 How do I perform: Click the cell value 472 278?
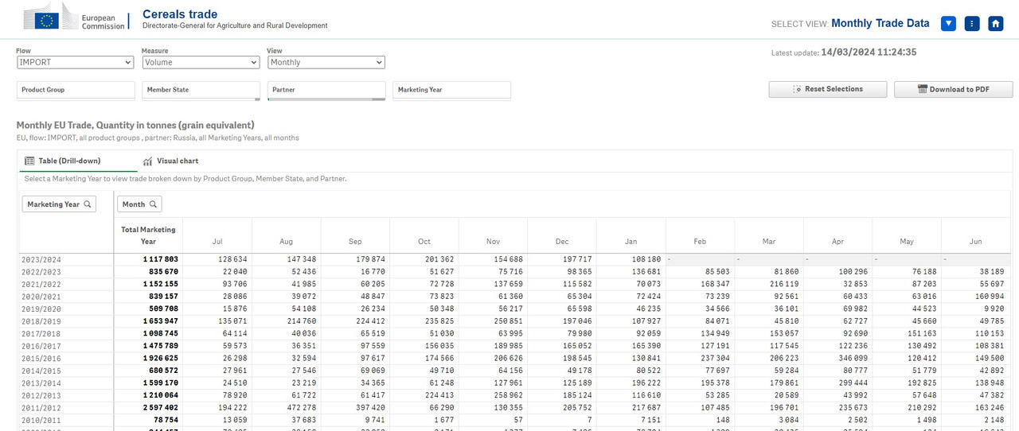click(x=302, y=408)
